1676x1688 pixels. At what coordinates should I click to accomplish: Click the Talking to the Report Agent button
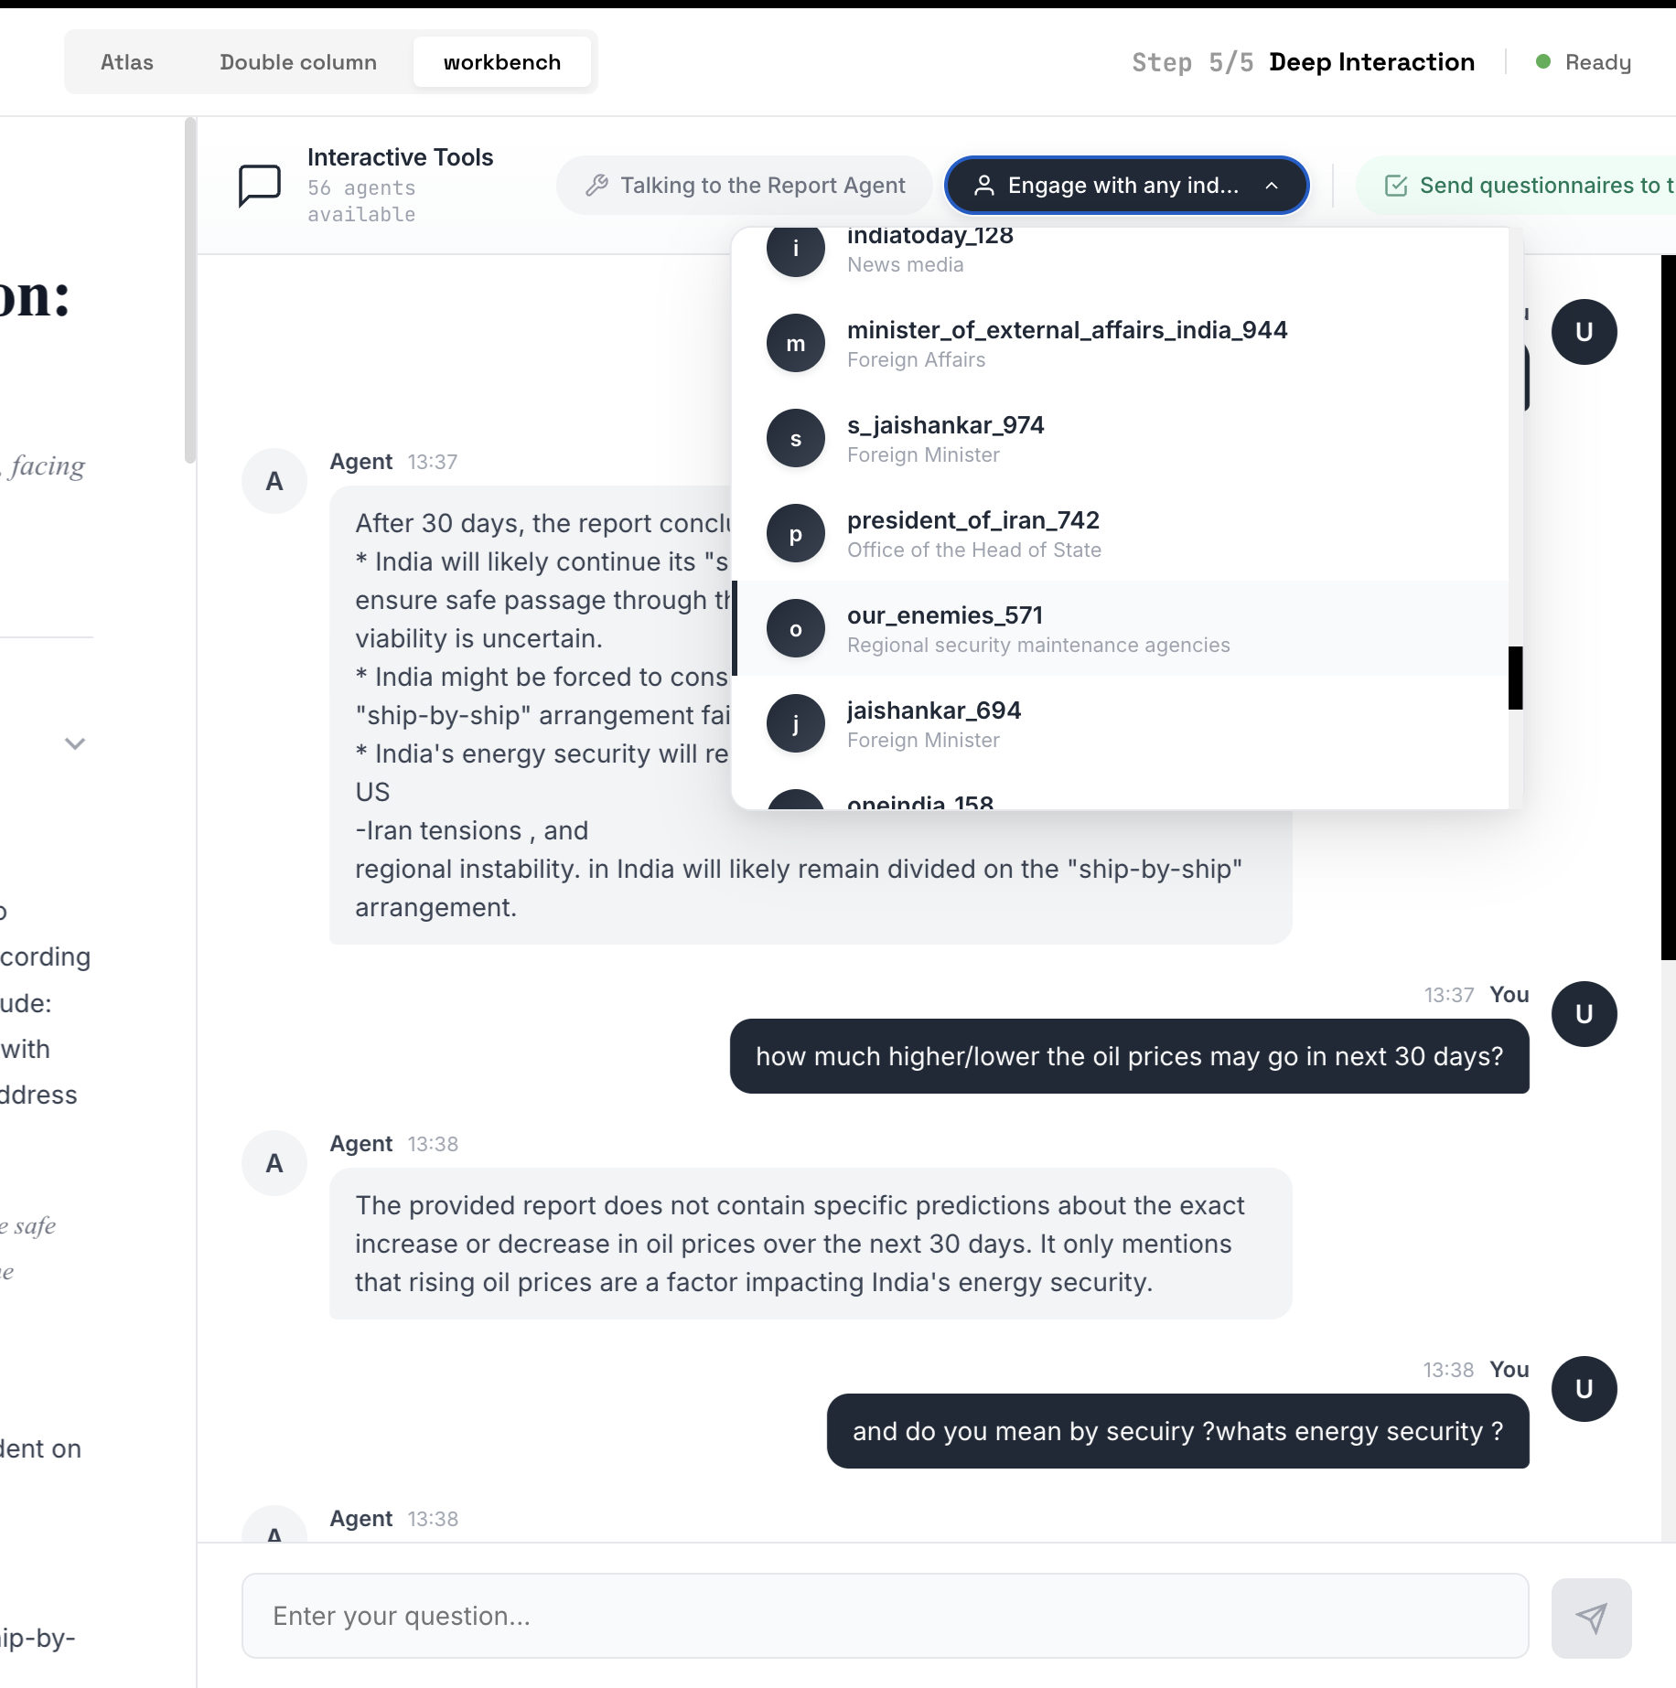743,184
